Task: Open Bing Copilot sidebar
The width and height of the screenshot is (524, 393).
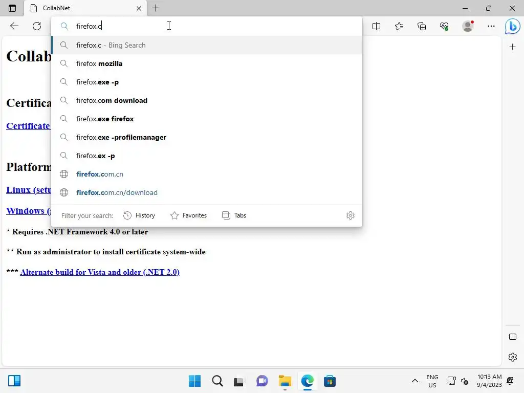Action: (x=512, y=26)
